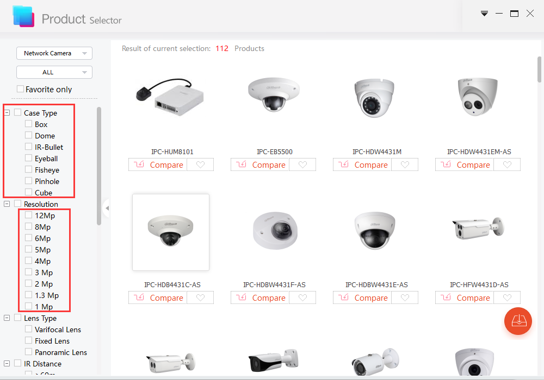Select the Fisheye case type checkbox
This screenshot has height=380, width=544.
click(28, 169)
